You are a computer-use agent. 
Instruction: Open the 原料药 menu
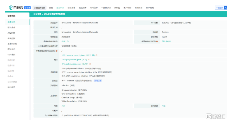point(117,8)
